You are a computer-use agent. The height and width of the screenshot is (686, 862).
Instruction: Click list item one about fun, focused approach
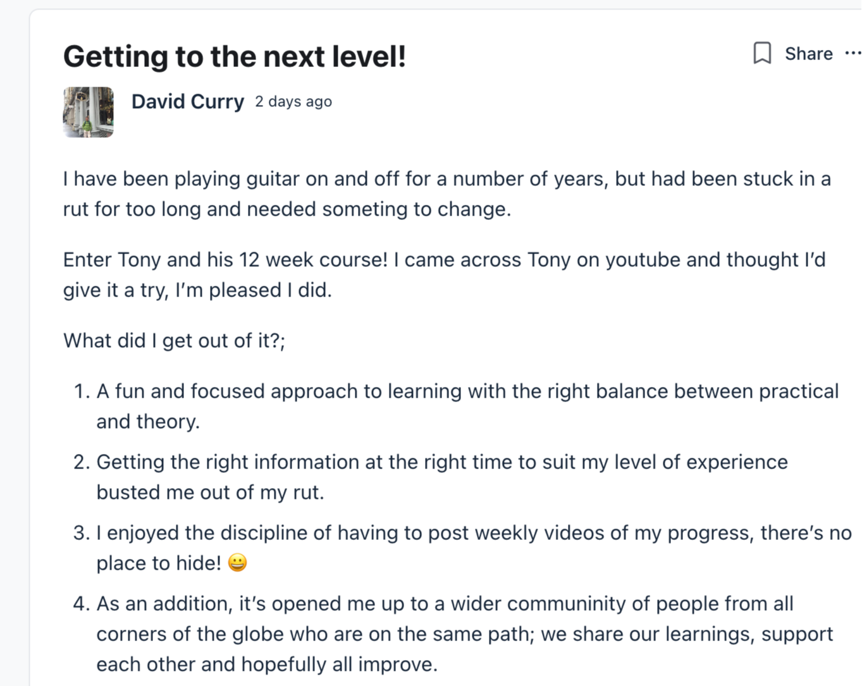tap(467, 392)
